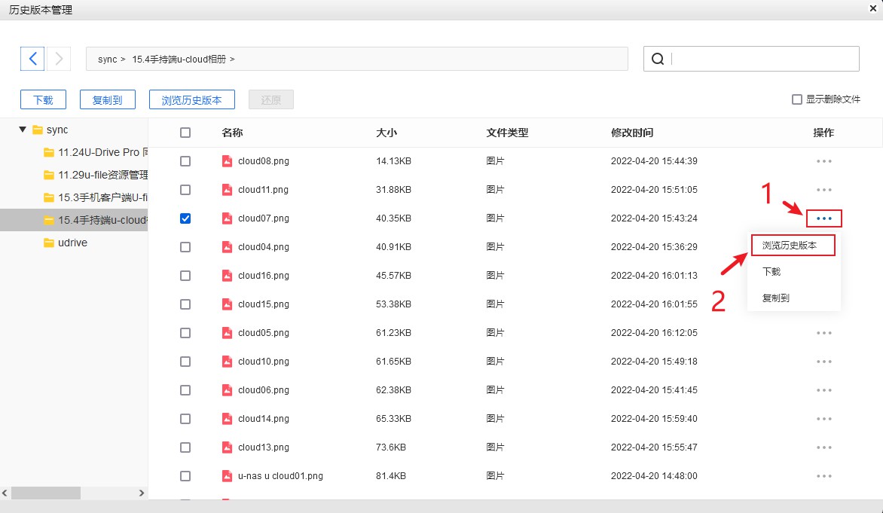Open the ellipsis menu for u-nas u cloud01.png
883x513 pixels.
823,476
